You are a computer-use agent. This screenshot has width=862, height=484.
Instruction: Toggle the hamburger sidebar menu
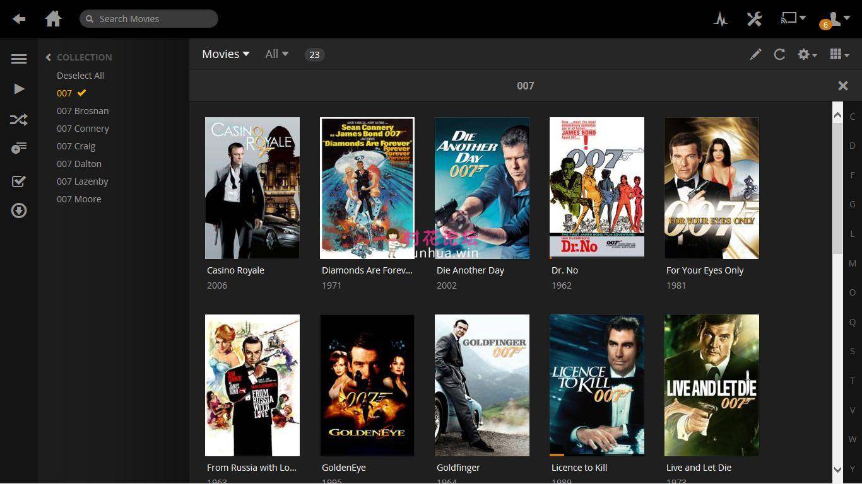(19, 59)
